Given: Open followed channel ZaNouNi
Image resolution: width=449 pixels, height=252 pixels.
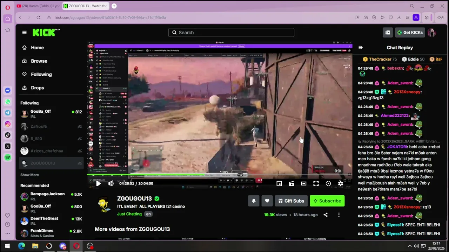Looking at the screenshot, I should pos(51,126).
